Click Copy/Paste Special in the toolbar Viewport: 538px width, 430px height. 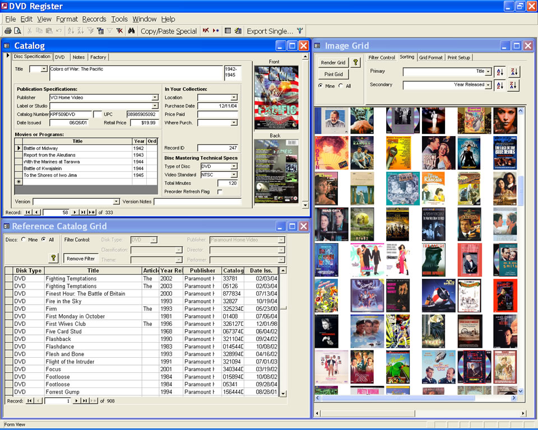[x=169, y=31]
